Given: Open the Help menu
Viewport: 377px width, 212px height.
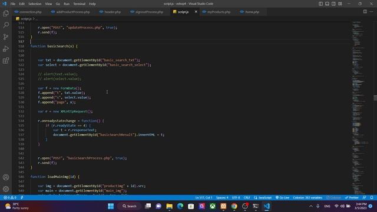Looking at the screenshot, I should coord(92,4).
